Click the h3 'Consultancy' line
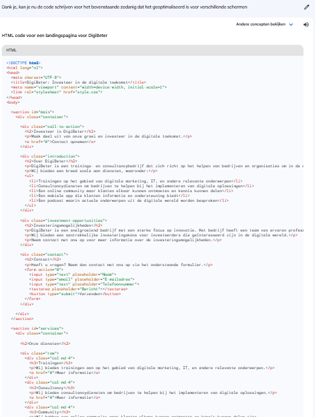The height and width of the screenshot is (417, 315). coord(52,388)
